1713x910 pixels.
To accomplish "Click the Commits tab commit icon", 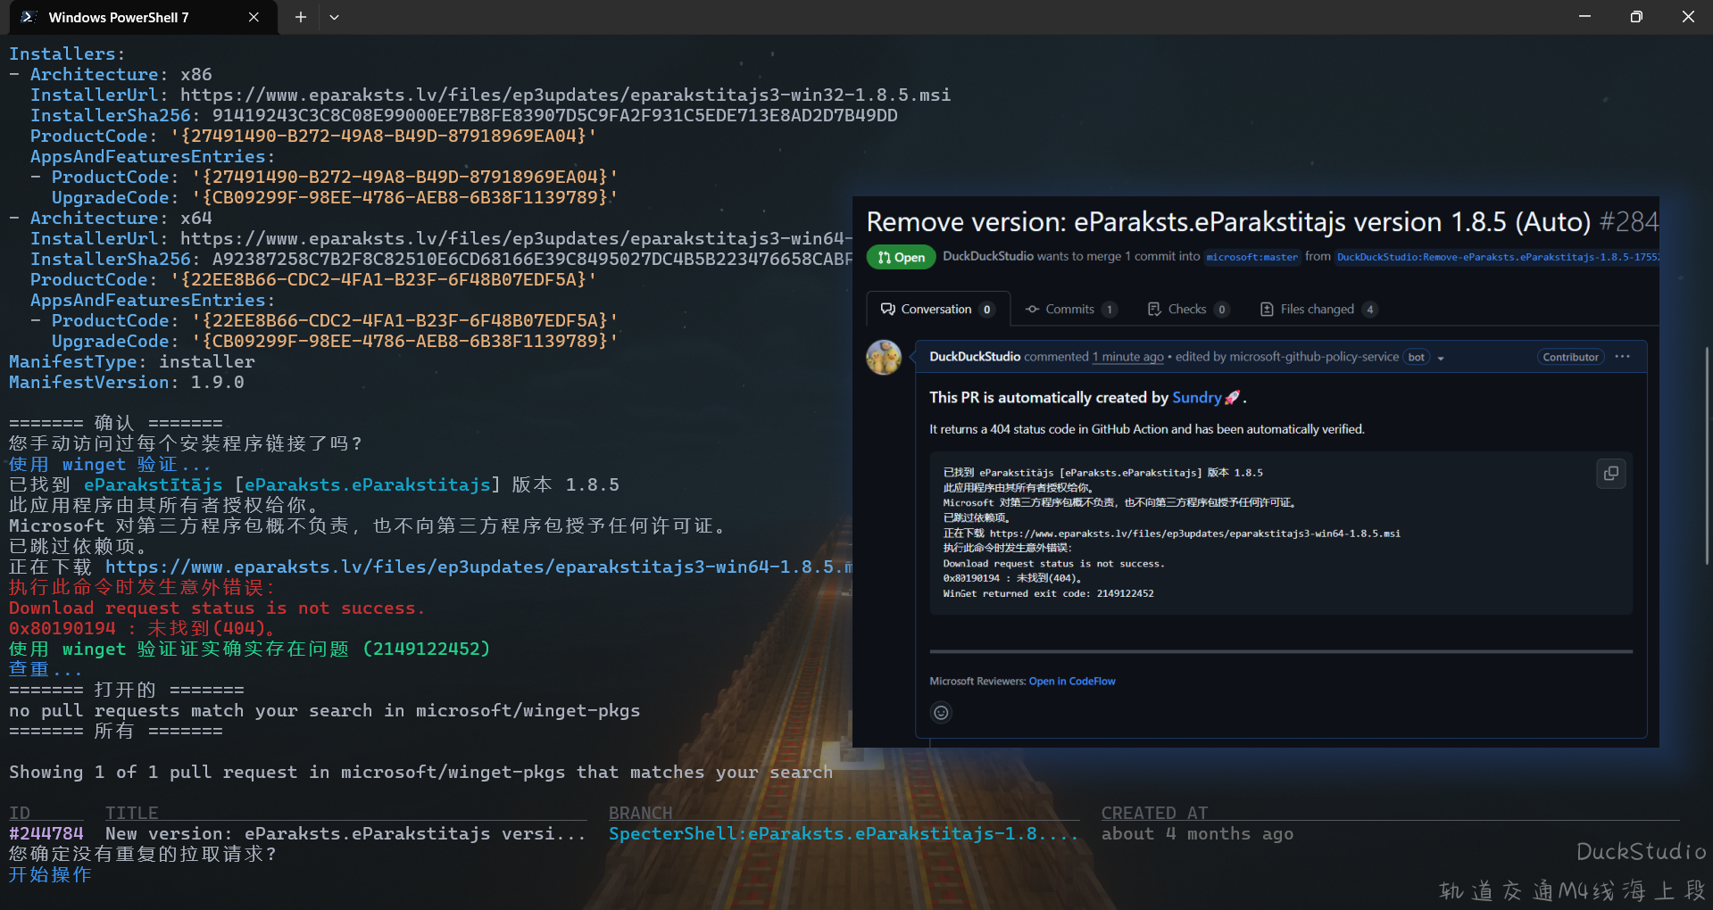I will [x=1032, y=309].
